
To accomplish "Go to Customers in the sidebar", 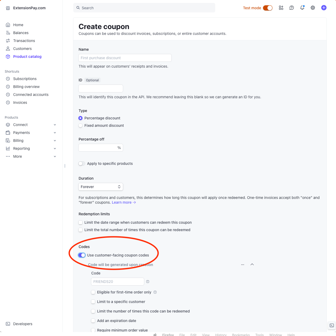I will [22, 49].
